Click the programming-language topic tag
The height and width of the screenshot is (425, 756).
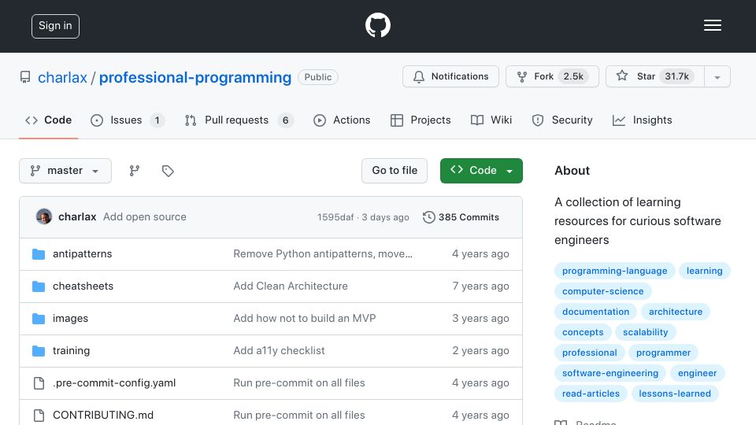(x=615, y=271)
